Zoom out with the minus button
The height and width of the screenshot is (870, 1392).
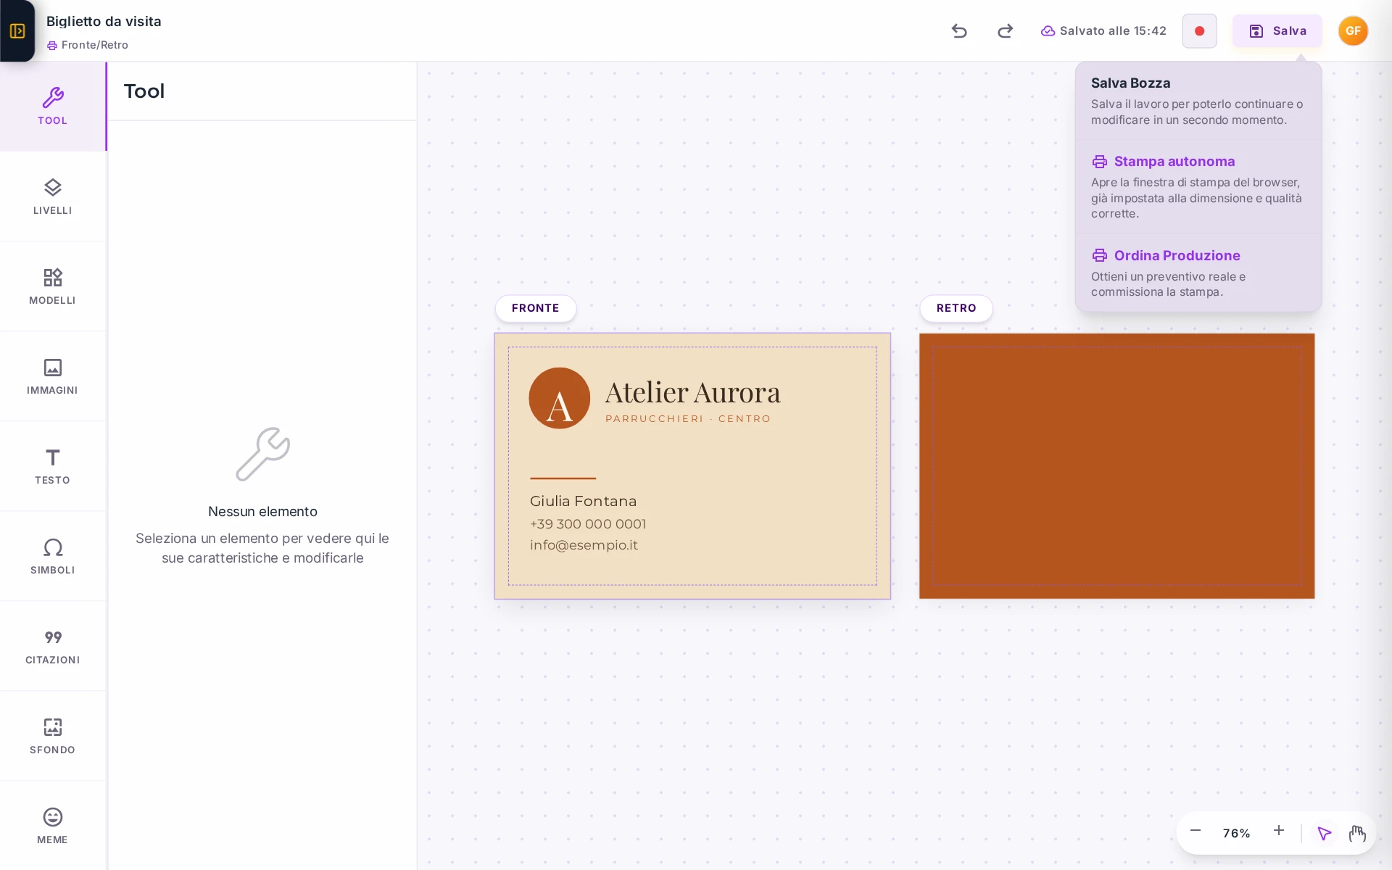(1196, 831)
